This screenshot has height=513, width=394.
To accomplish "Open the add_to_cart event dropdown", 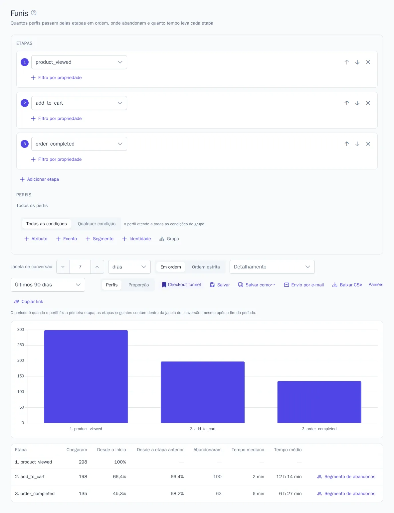I will [x=79, y=103].
